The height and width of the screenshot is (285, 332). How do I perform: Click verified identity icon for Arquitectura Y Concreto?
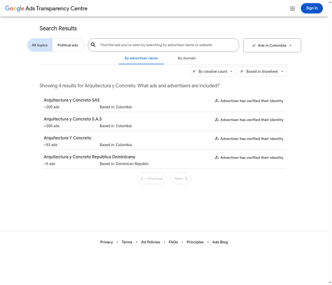pyautogui.click(x=217, y=138)
